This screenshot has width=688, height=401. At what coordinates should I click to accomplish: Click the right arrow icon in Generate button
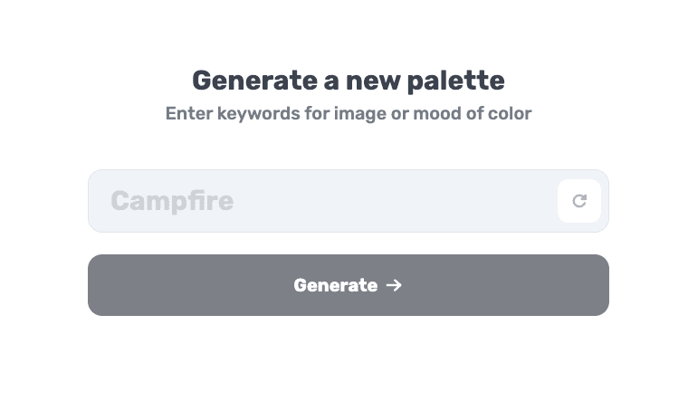tap(394, 285)
